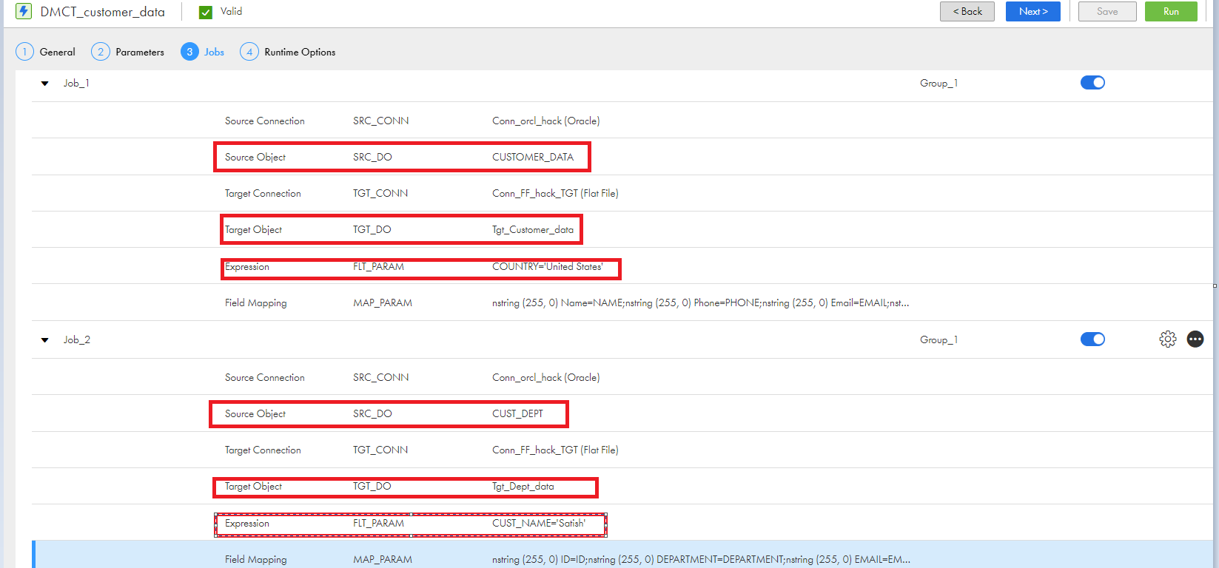Click Job_1 SRC_CONN parameter name
The image size is (1219, 568).
point(380,121)
